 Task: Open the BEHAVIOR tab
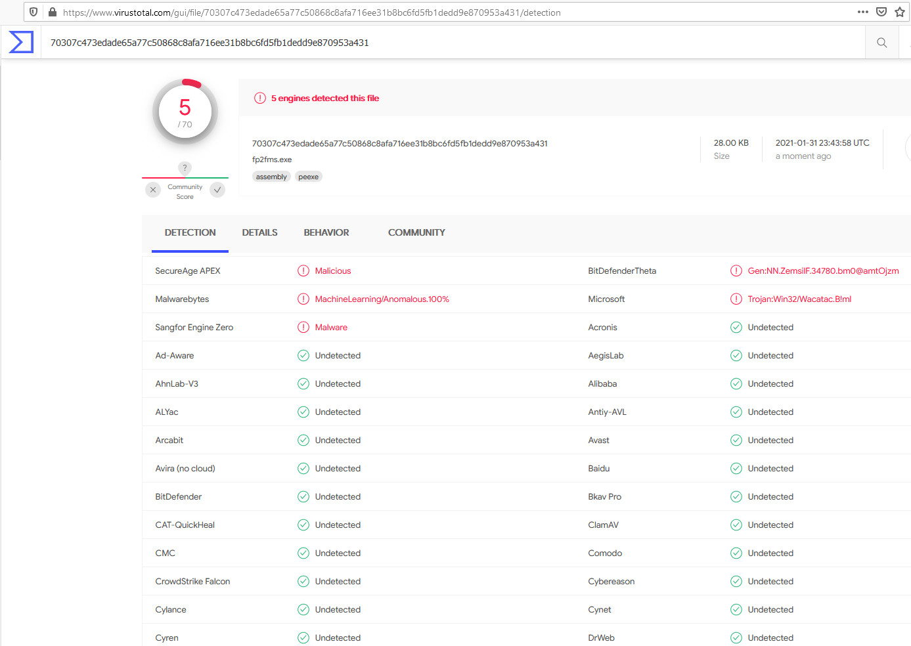(x=326, y=232)
